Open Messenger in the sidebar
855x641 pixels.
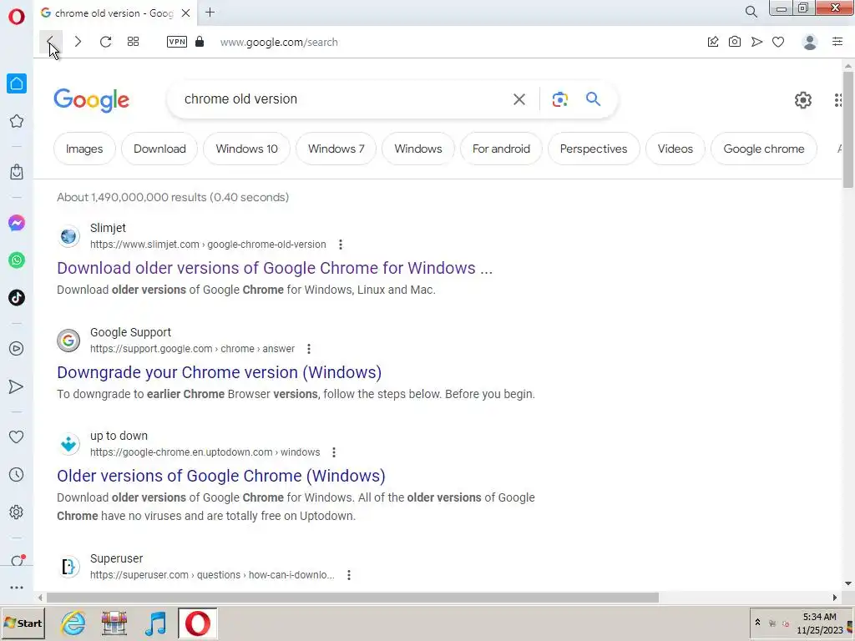point(17,223)
